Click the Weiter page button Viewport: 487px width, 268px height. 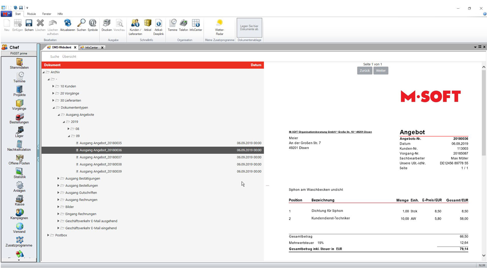coord(381,71)
